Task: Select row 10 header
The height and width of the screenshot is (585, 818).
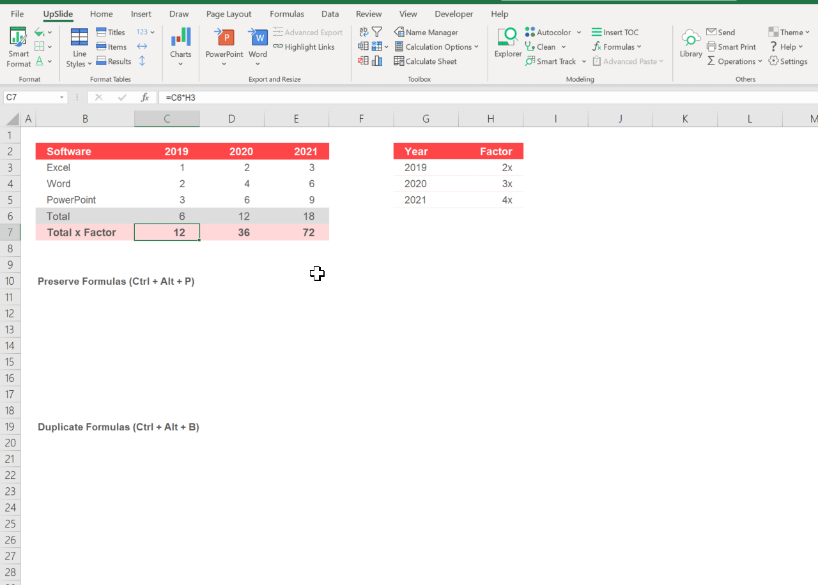Action: tap(10, 281)
